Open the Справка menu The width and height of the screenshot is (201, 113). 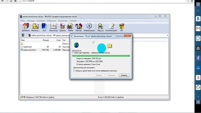73,21
